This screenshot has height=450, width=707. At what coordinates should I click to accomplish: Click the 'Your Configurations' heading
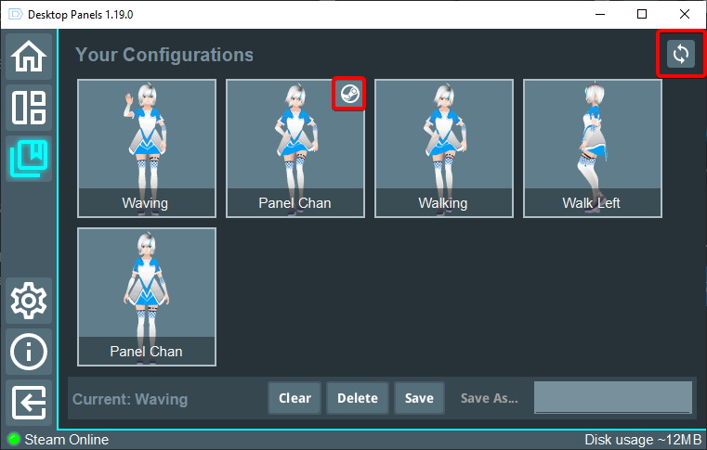164,55
